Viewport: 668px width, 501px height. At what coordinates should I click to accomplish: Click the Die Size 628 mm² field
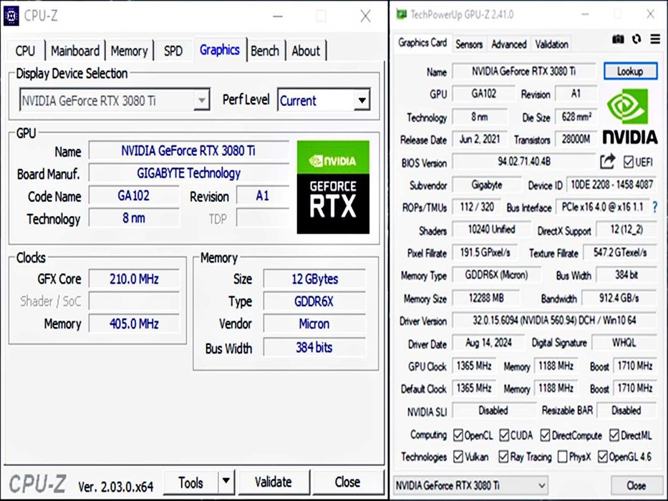coord(576,116)
